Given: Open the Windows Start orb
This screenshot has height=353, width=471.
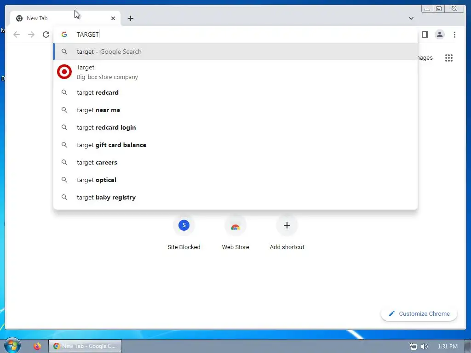Looking at the screenshot, I should coord(12,345).
